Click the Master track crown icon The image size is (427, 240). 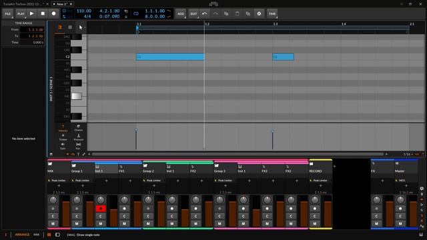pos(397,163)
